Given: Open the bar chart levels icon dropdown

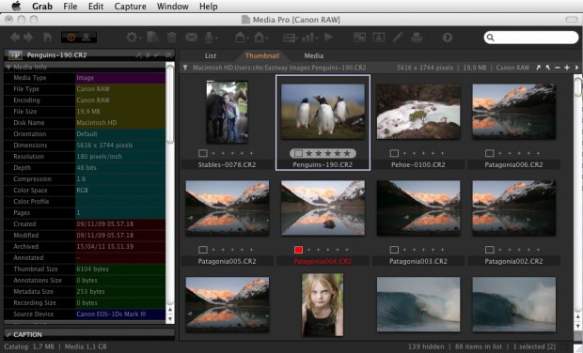Looking at the screenshot, I should (309, 38).
